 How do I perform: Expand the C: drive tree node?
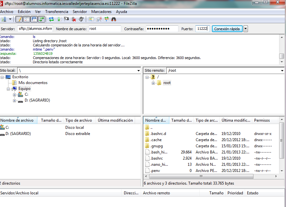coord(15,94)
